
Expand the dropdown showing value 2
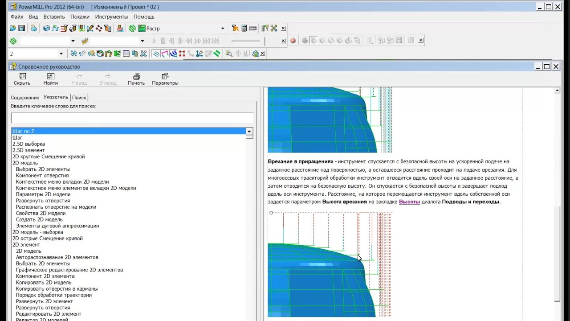coord(61,53)
